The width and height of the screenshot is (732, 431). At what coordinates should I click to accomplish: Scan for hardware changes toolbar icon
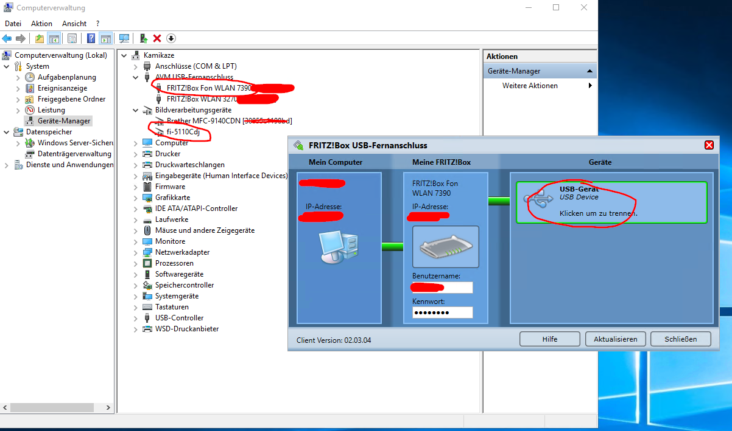(124, 38)
